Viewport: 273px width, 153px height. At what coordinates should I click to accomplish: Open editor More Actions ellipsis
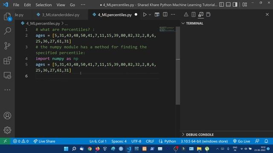(173, 14)
